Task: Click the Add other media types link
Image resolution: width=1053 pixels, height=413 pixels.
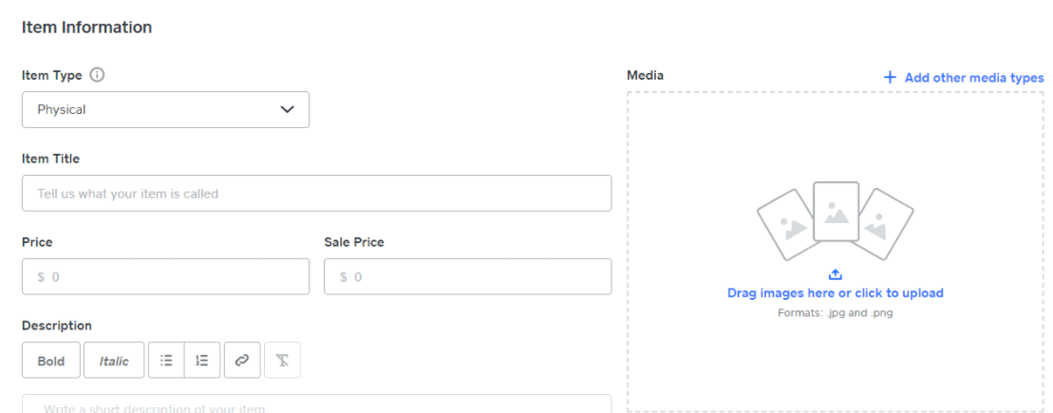Action: click(x=974, y=77)
